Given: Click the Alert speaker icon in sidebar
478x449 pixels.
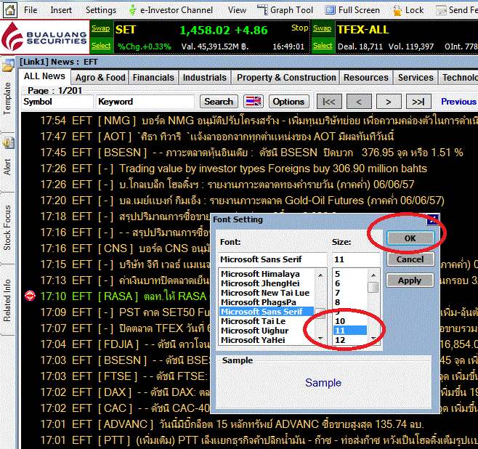Looking at the screenshot, I should (8, 143).
